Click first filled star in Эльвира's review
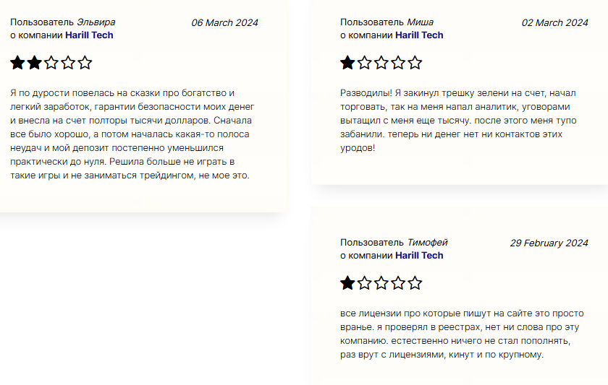The height and width of the screenshot is (385, 608). (17, 63)
